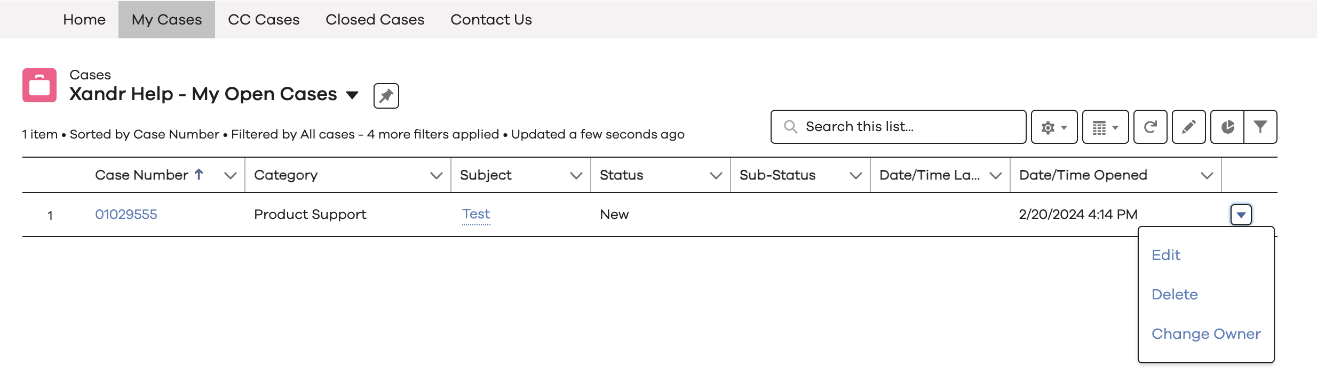This screenshot has height=391, width=1317.
Task: Sort by Subject column header
Action: pos(486,175)
